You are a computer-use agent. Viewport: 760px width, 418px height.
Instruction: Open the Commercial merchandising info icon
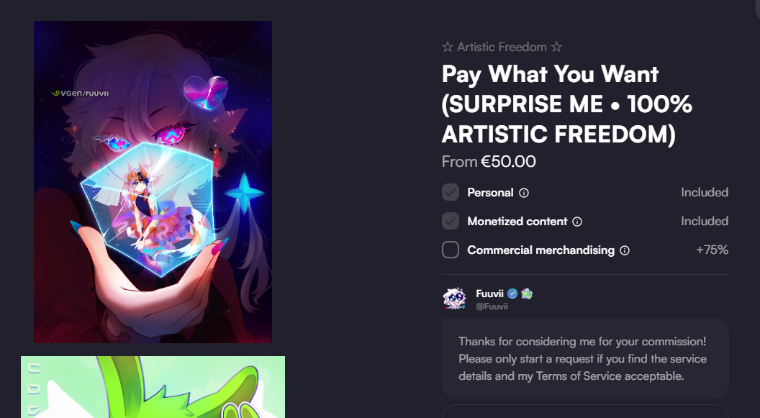click(625, 250)
